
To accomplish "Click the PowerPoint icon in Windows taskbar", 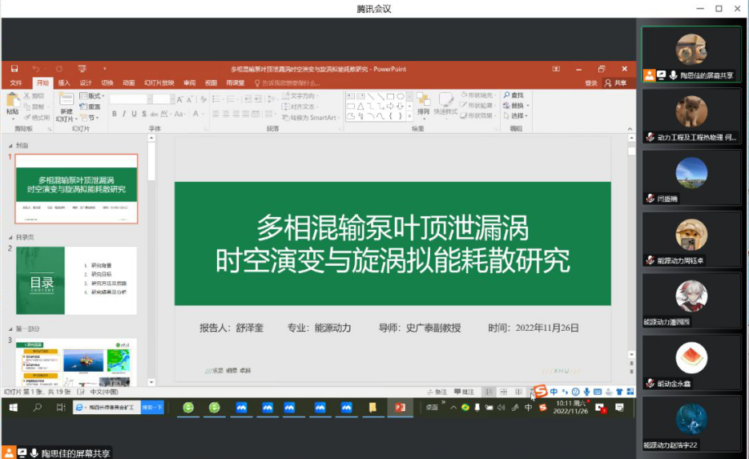I will 398,408.
